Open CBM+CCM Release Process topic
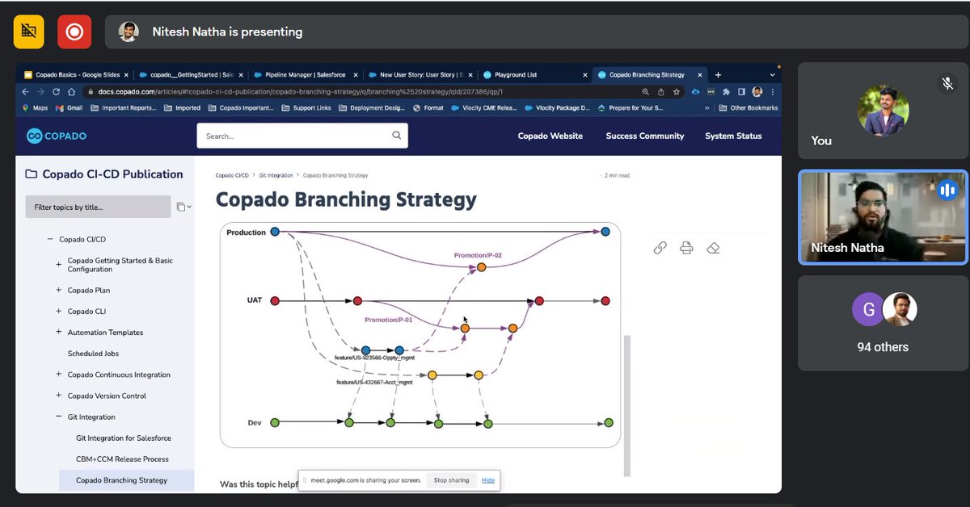The width and height of the screenshot is (970, 507). (x=122, y=459)
